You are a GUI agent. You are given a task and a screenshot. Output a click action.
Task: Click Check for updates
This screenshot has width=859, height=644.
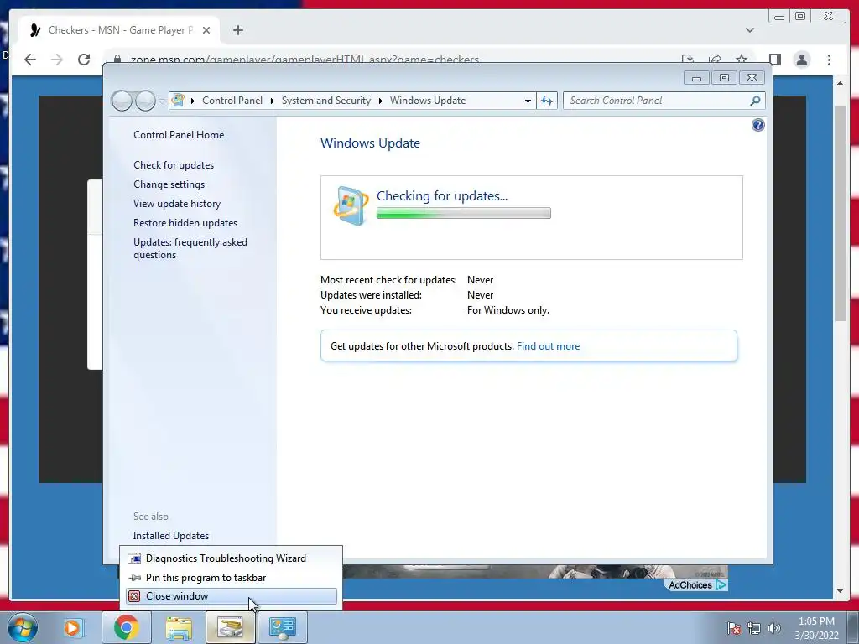(x=174, y=165)
